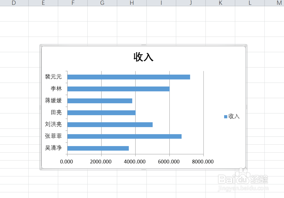The image size is (284, 198).
Task: Select the axis value 8000.000
Action: (x=203, y=162)
